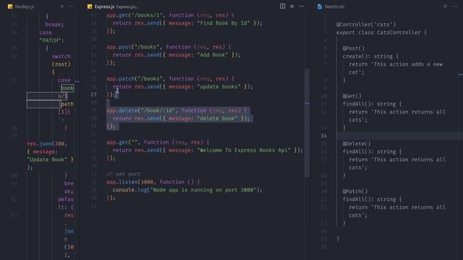The image size is (463, 260).
Task: Click the Express.js vertical scrollbar thumb
Action: 307,123
